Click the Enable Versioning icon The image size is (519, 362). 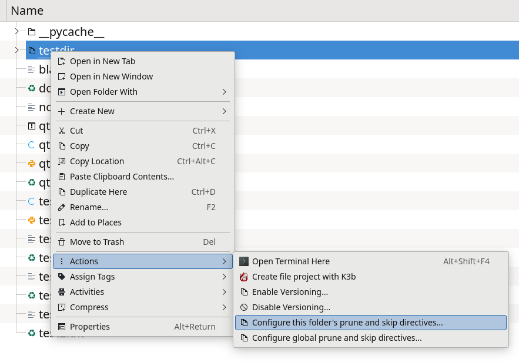[x=244, y=292]
